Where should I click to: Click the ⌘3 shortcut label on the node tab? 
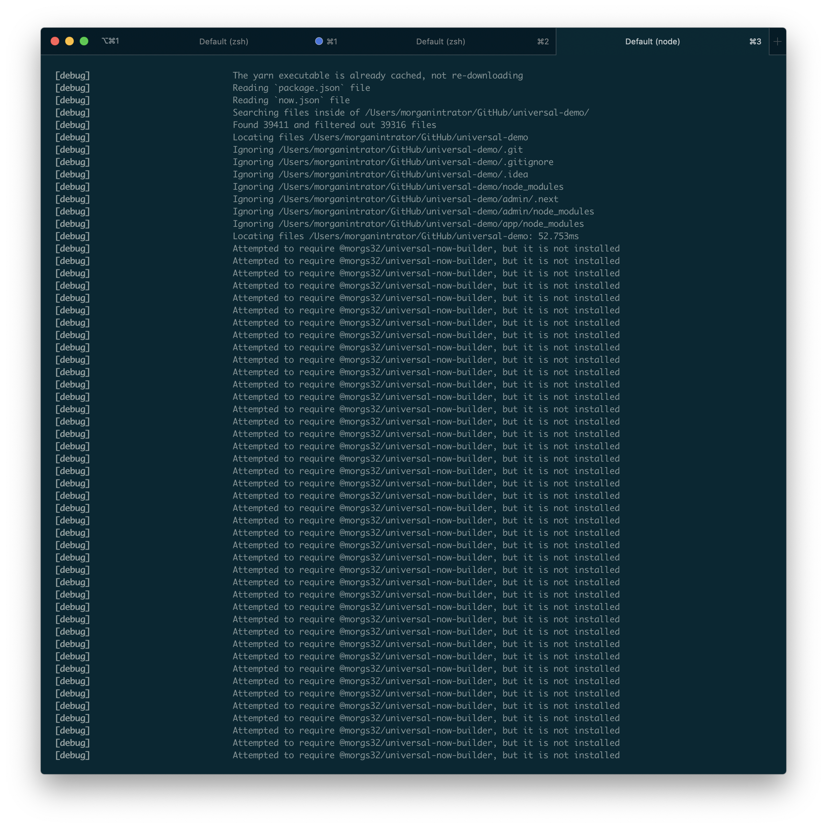click(x=755, y=41)
